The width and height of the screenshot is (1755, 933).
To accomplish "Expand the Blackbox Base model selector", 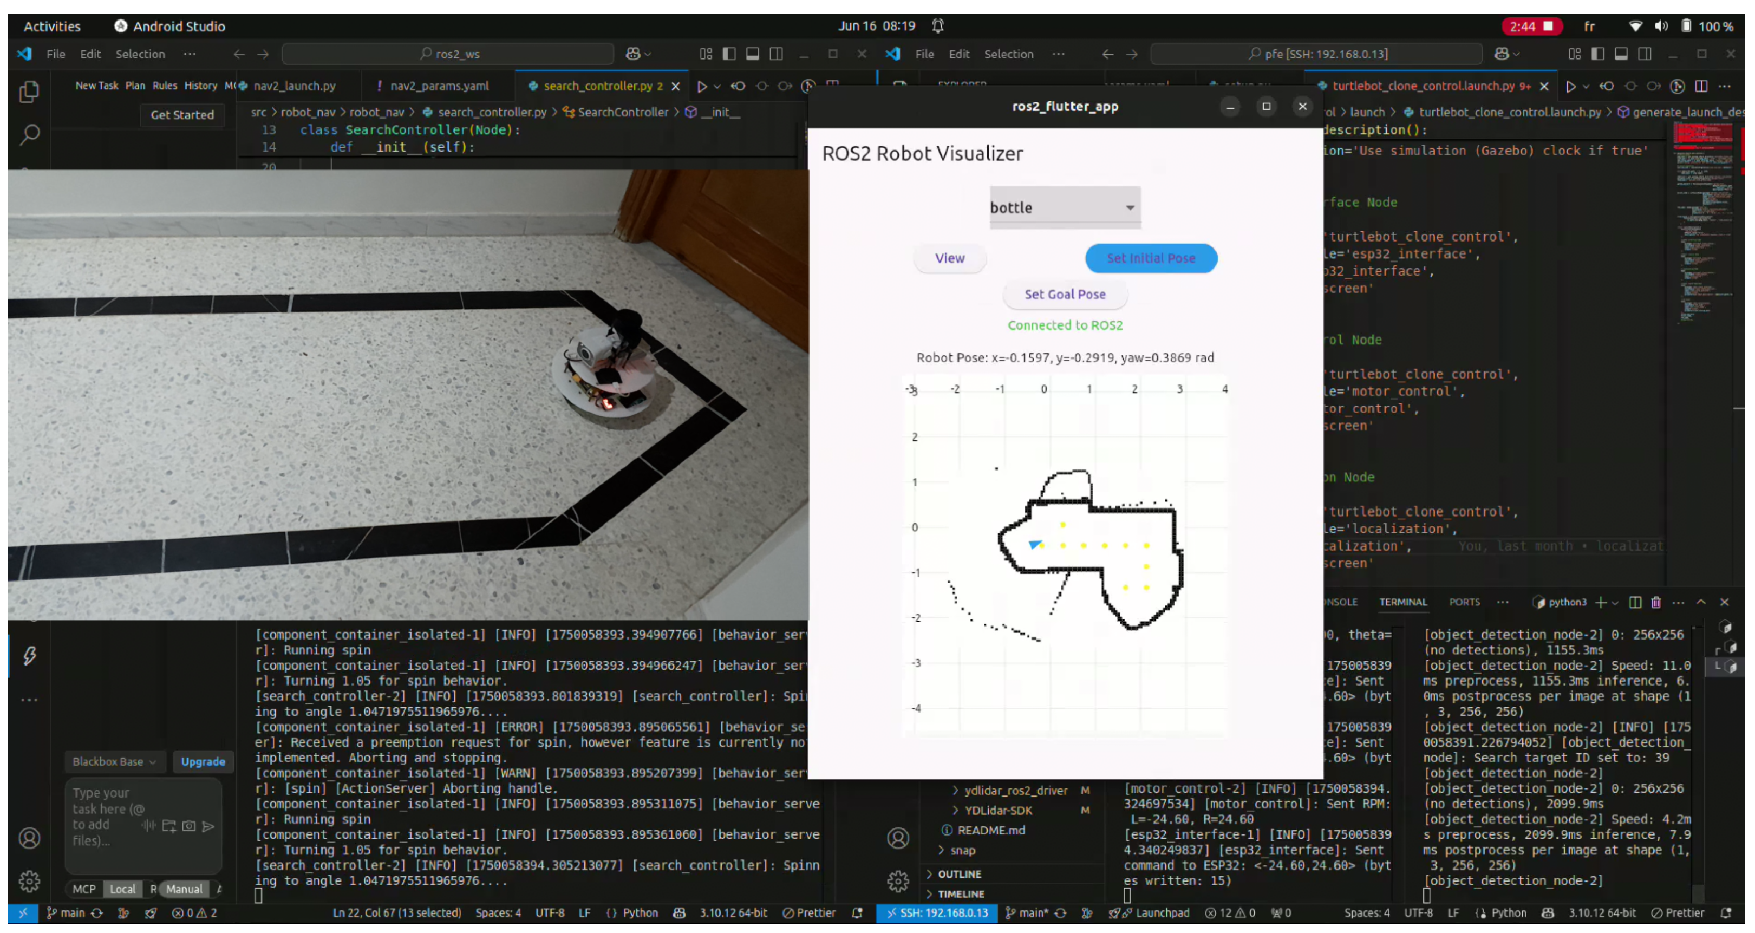I will (114, 762).
